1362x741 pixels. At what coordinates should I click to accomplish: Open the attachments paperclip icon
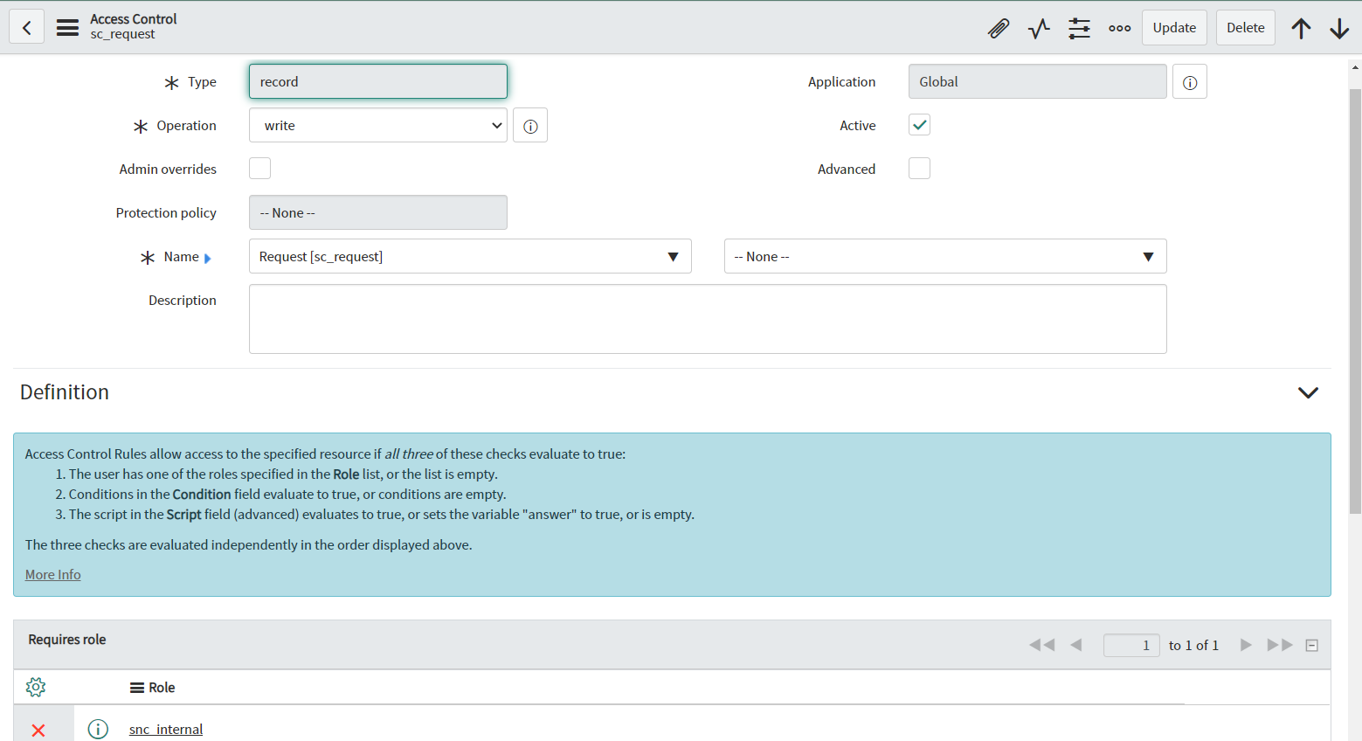click(999, 28)
